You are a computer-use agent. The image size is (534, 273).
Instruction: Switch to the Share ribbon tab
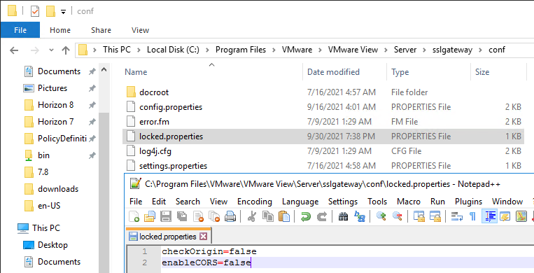click(101, 30)
